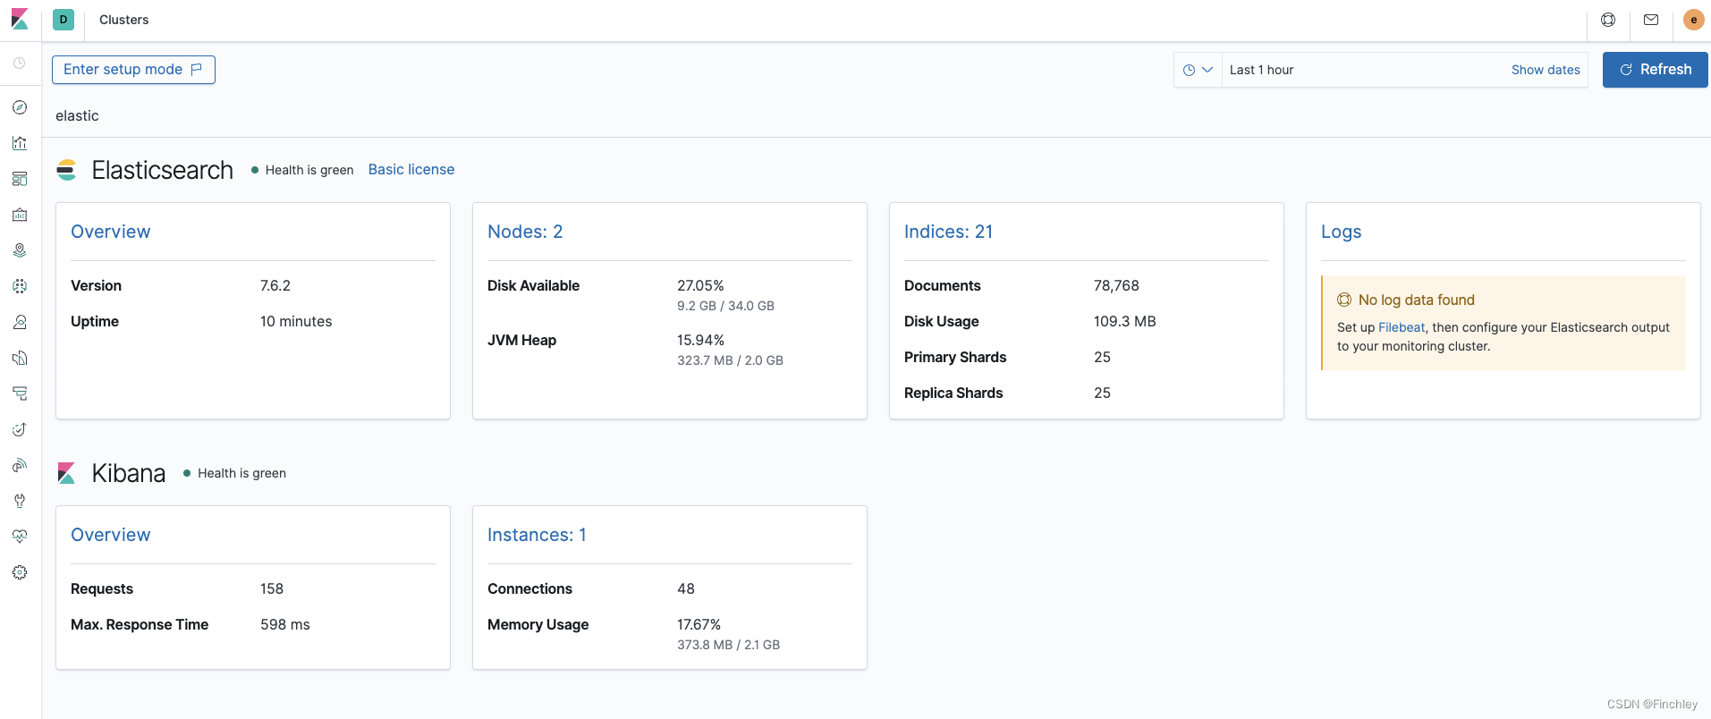The width and height of the screenshot is (1711, 719).
Task: Click Enter setup mode button
Action: [133, 70]
